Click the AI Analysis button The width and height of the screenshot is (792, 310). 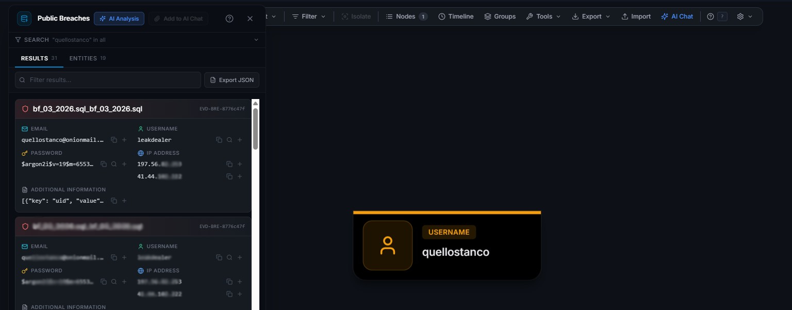119,19
